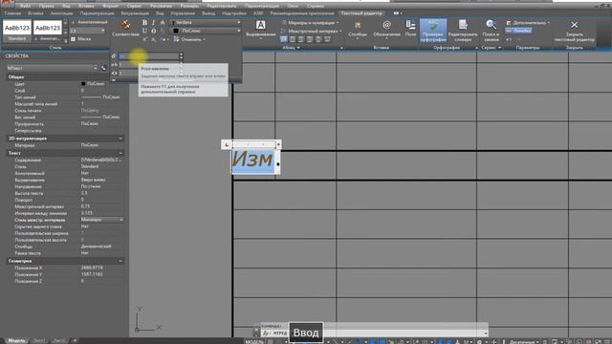Click the Match text formatting (Соответствие) icon

point(125,28)
